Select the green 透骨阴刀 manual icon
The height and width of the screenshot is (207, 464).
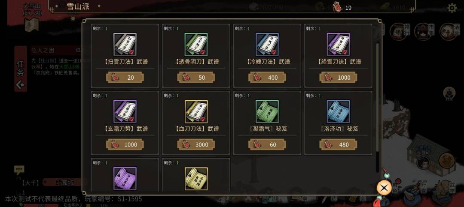pyautogui.click(x=196, y=45)
